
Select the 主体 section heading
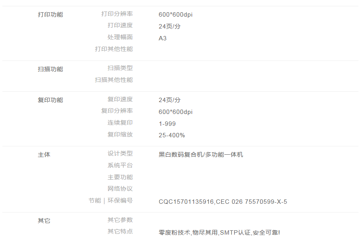click(x=44, y=155)
